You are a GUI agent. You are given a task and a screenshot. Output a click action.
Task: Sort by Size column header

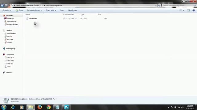[x=99, y=14]
